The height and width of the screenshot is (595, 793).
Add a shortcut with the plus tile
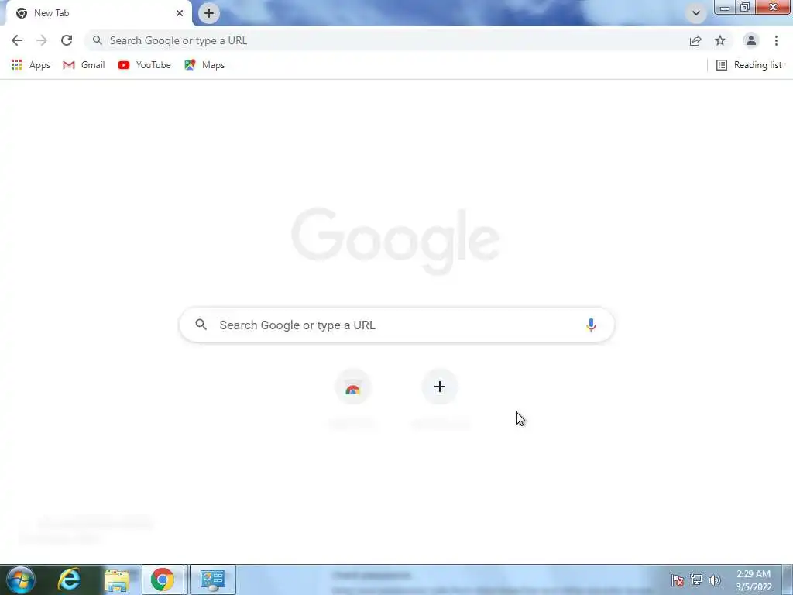pos(440,387)
